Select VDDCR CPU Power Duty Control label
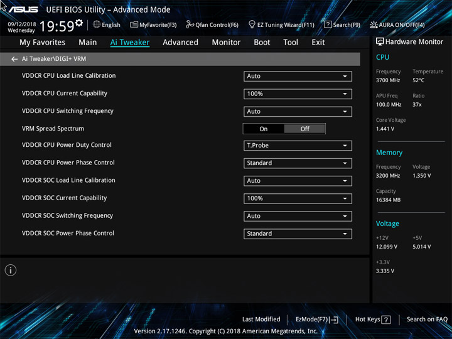Viewport: 452px width, 339px height. coord(67,145)
